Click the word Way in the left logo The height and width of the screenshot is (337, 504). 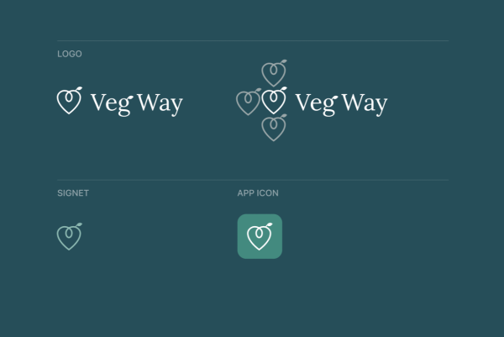[x=160, y=103]
